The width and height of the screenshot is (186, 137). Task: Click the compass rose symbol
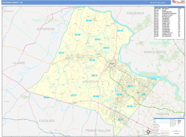(x=148, y=131)
